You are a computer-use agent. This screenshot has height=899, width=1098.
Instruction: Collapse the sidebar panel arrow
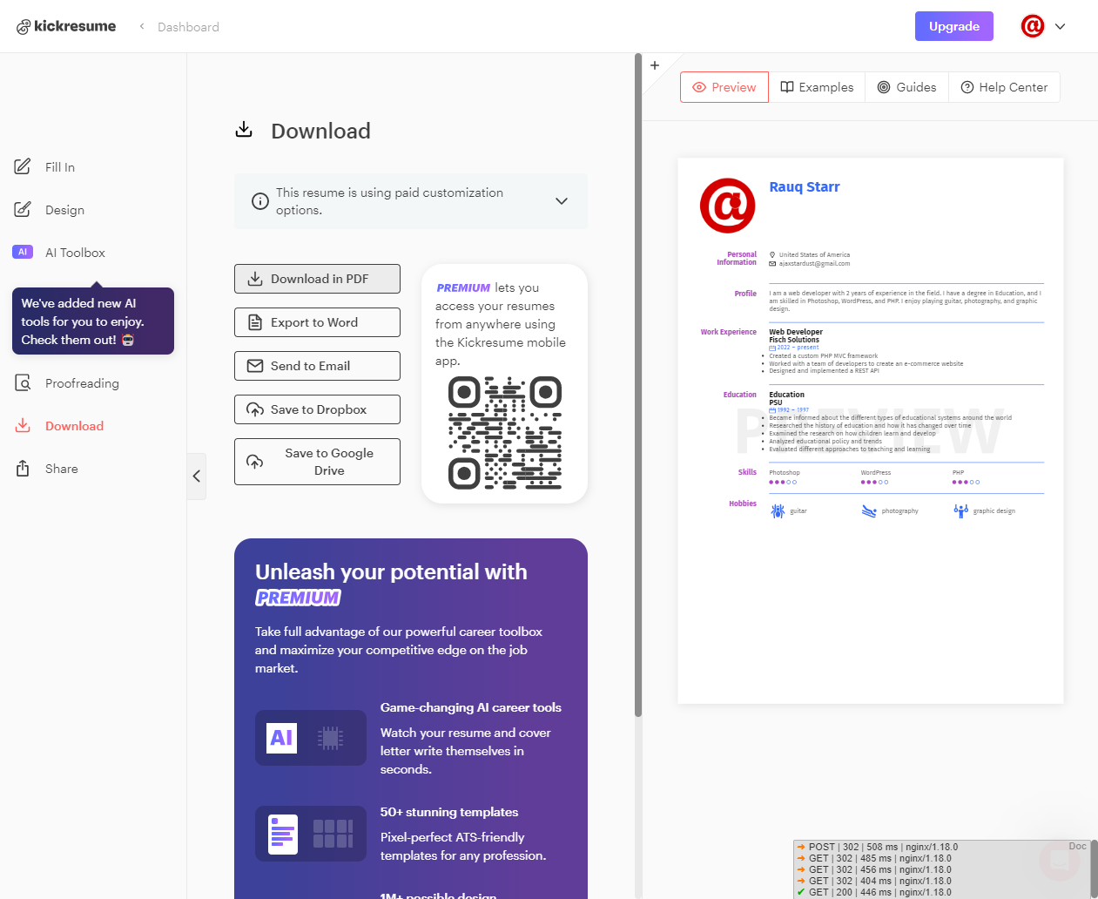[x=197, y=476]
